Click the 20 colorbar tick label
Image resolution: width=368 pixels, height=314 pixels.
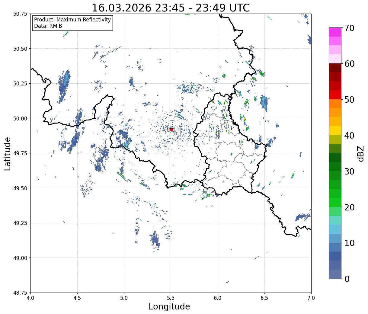[349, 207]
